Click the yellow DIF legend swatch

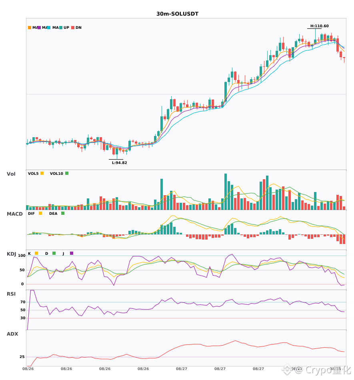tap(40, 213)
